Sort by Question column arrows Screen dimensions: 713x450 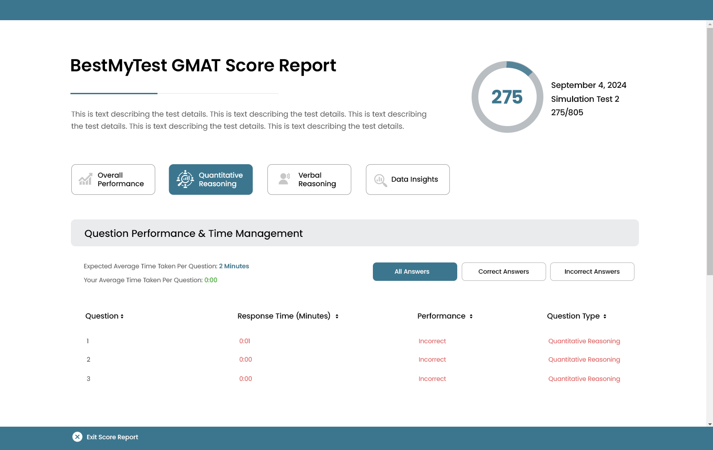point(122,316)
